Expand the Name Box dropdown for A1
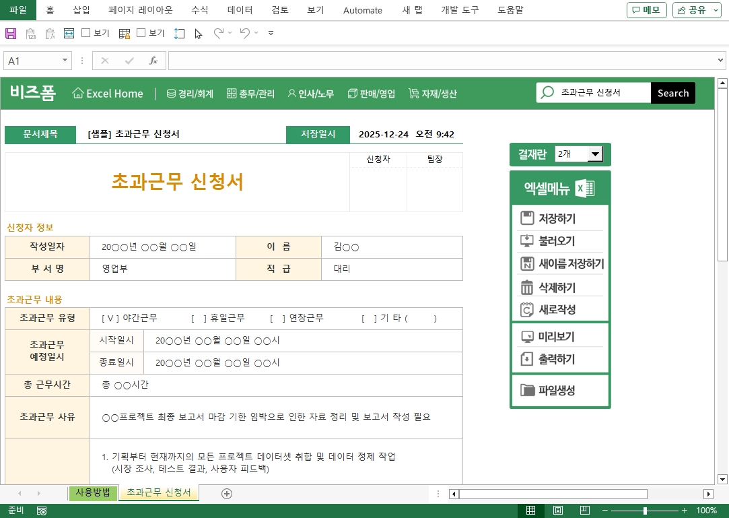 pos(65,61)
